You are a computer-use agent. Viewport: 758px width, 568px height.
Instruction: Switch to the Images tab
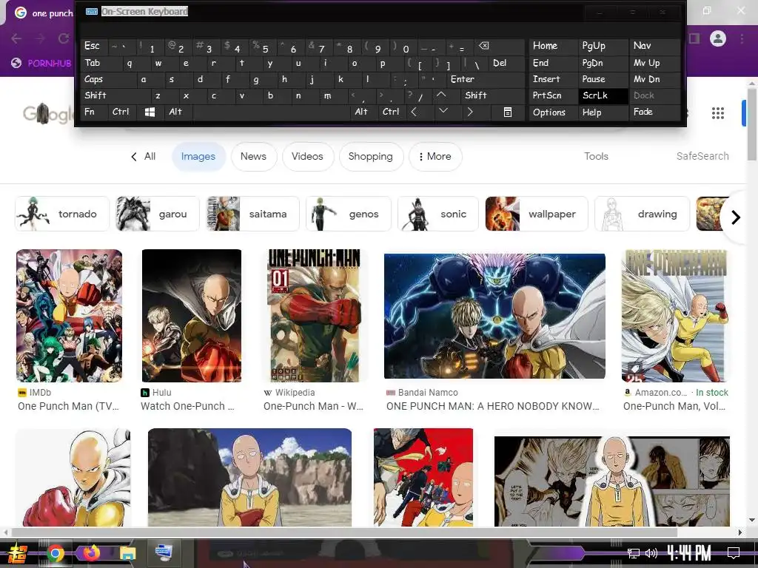(x=198, y=157)
